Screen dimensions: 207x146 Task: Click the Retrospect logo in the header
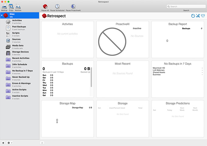pos(54,16)
